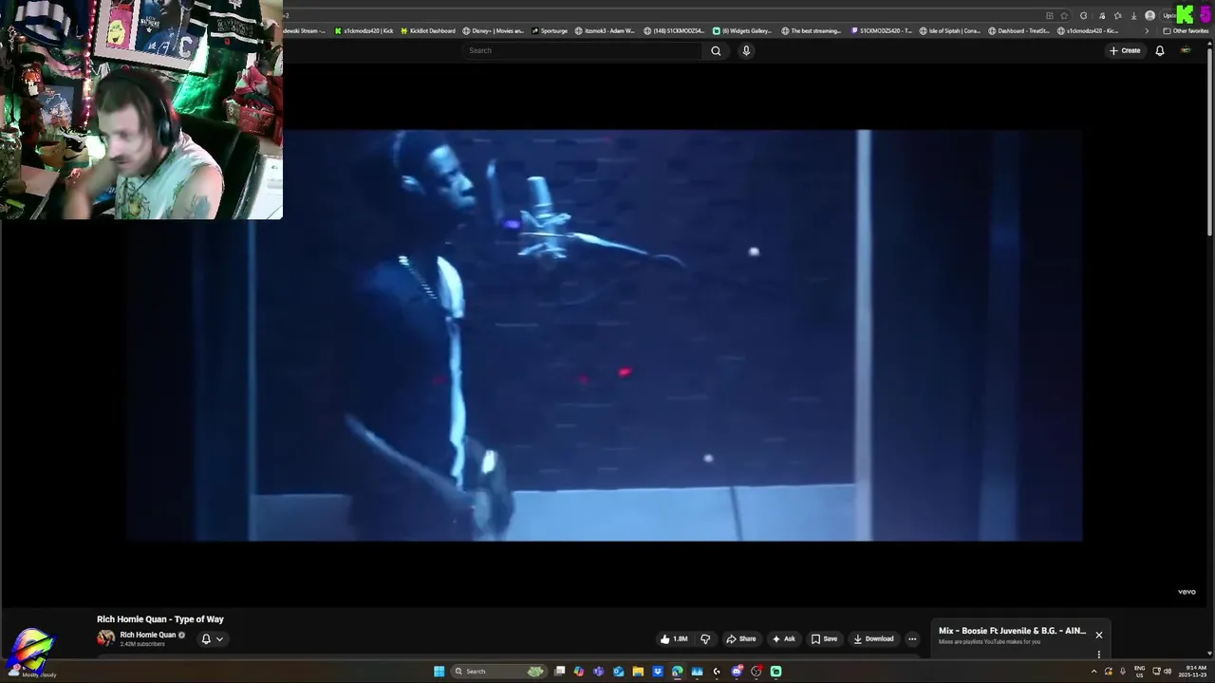Show hidden system tray icons

1093,672
